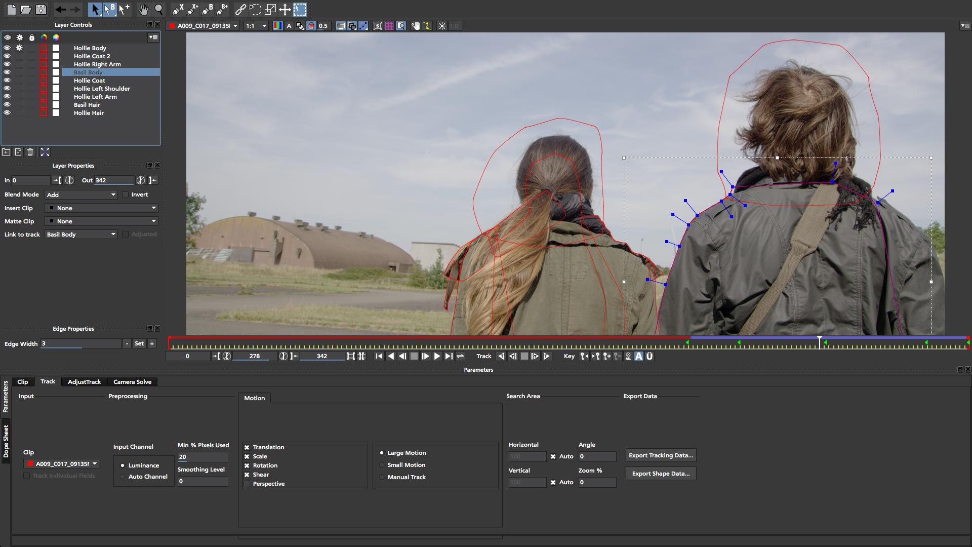
Task: Click the export tracking data button
Action: pyautogui.click(x=661, y=455)
